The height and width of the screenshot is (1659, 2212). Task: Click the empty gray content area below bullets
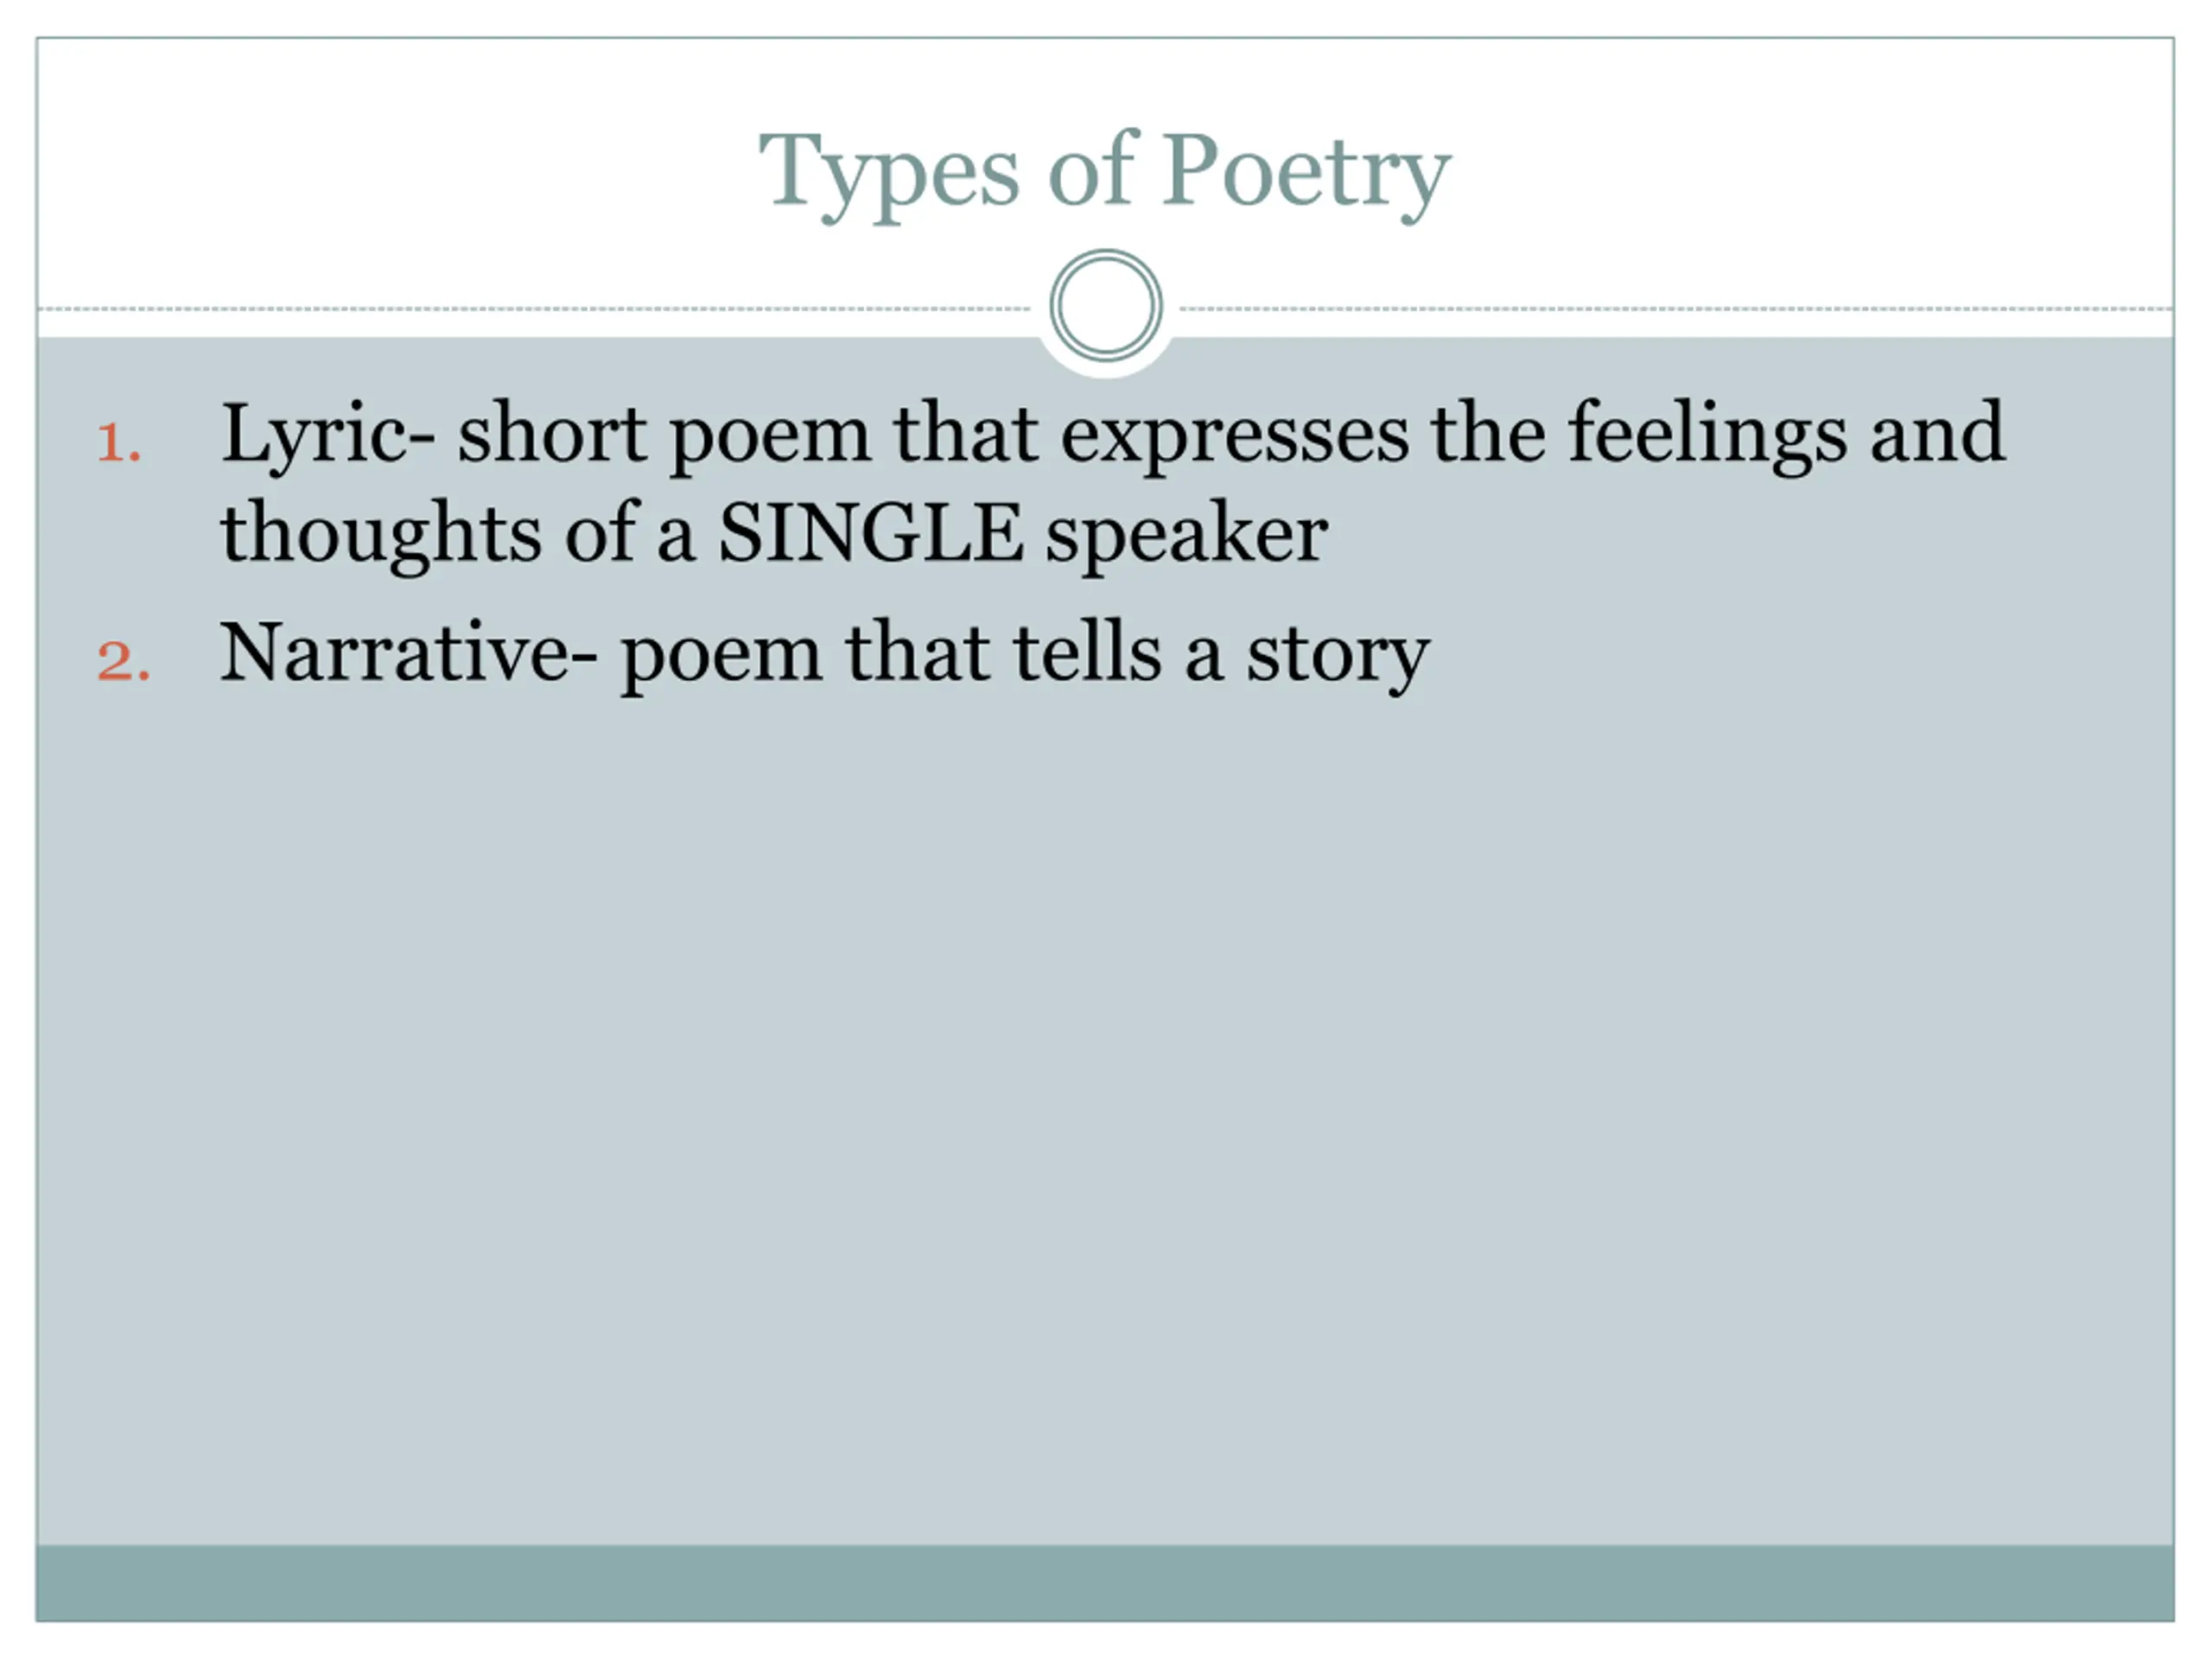pos(1105,1120)
